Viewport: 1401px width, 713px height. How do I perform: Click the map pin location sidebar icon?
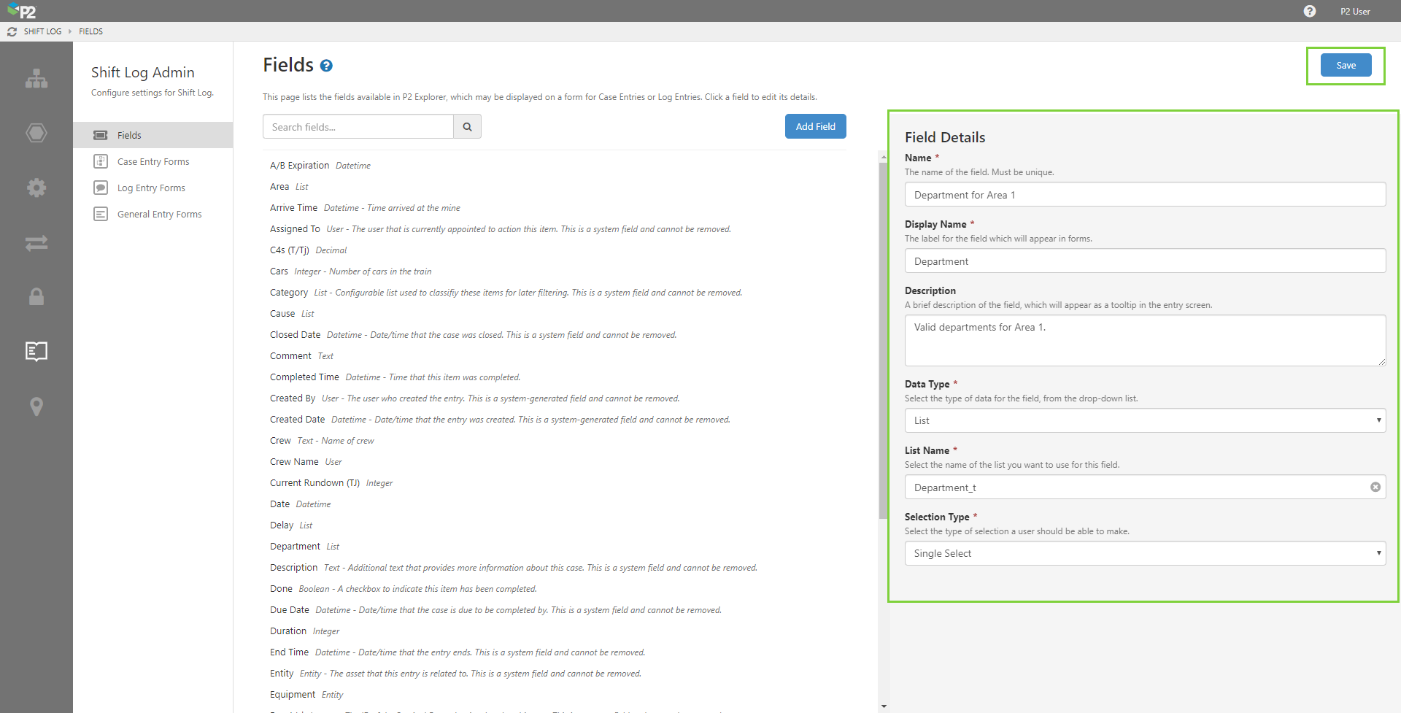(36, 406)
